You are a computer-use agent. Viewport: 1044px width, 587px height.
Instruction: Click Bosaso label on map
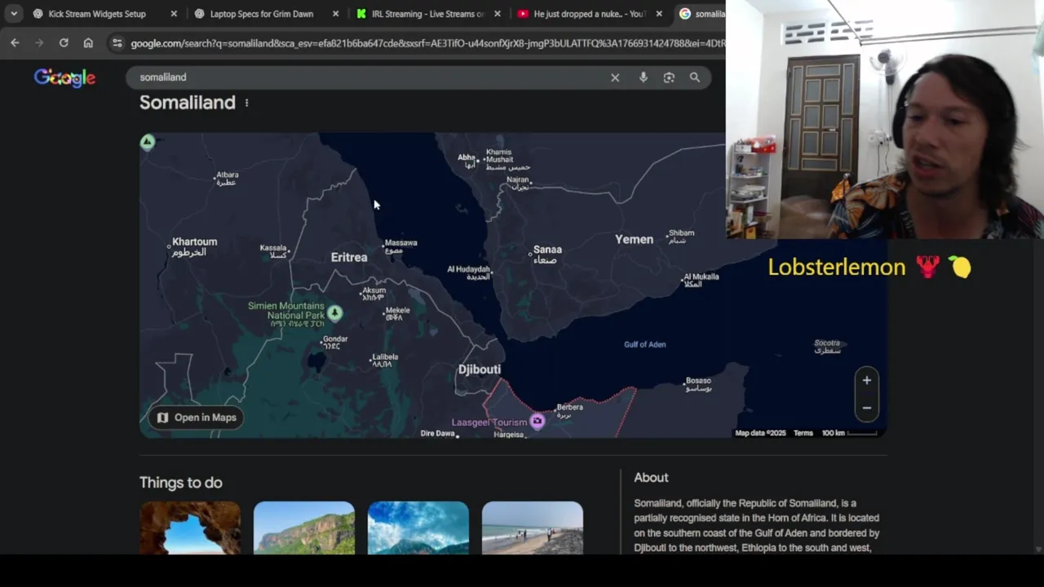698,384
